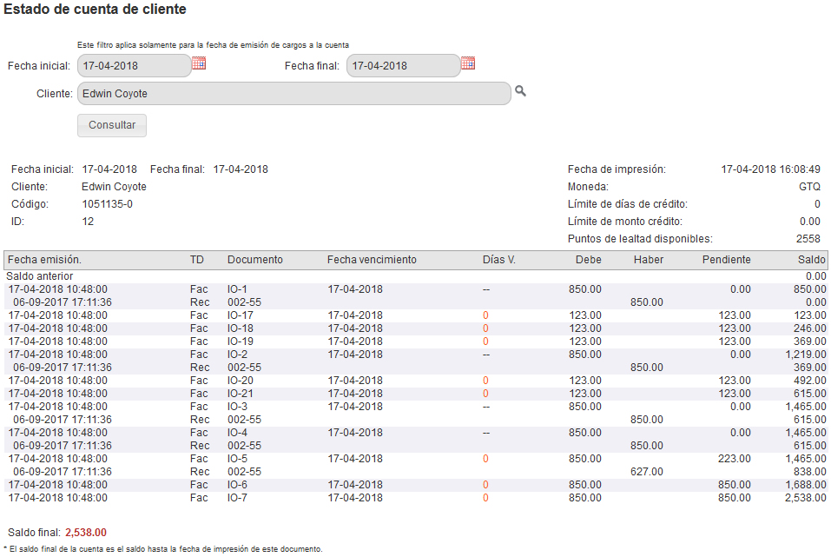
Task: Click the Pendiente column header
Action: coord(727,260)
